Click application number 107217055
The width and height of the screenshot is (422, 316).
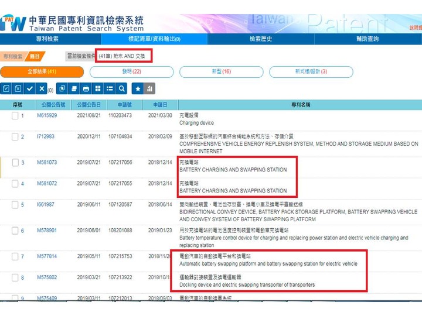pos(120,184)
